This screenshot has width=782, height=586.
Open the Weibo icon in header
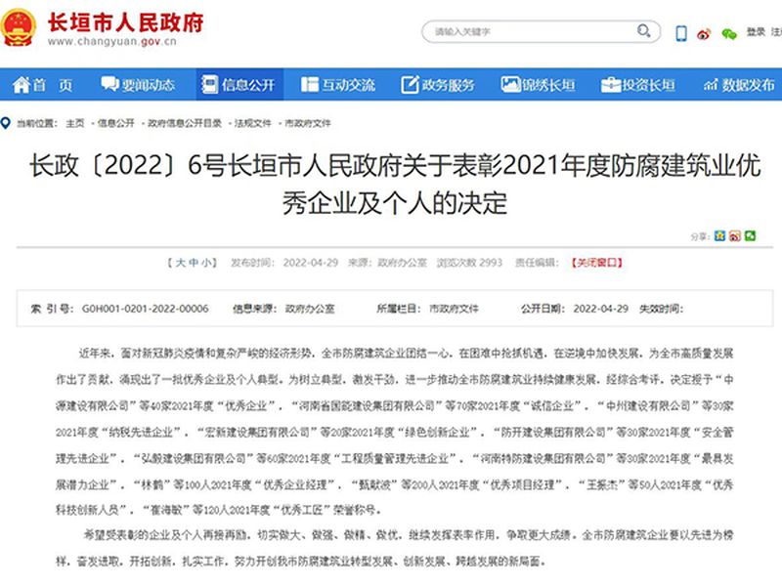click(705, 33)
